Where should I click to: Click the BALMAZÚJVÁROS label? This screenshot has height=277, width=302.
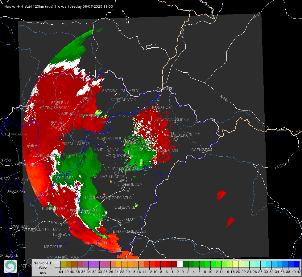coord(109,177)
